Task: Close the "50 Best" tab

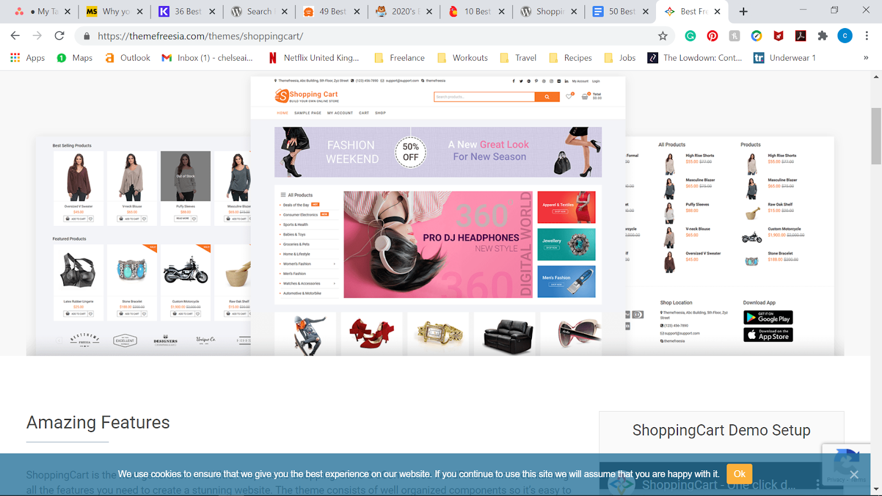Action: click(x=646, y=12)
